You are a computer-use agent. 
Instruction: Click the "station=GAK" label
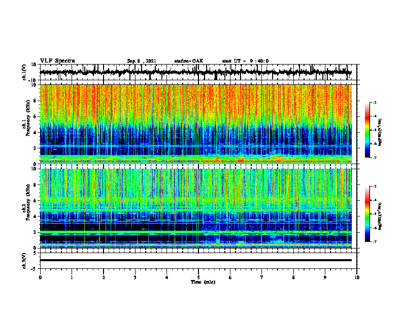(x=189, y=61)
